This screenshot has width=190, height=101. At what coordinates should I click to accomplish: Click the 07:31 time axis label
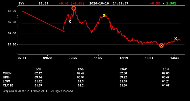click(22, 58)
